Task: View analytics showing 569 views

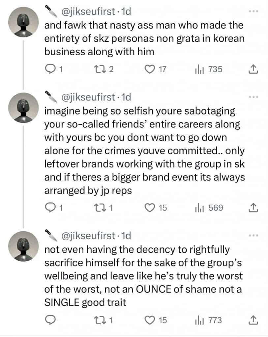Action: tap(199, 208)
